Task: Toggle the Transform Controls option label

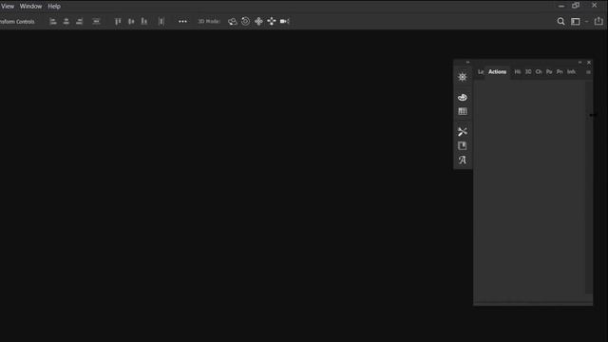Action: click(17, 22)
